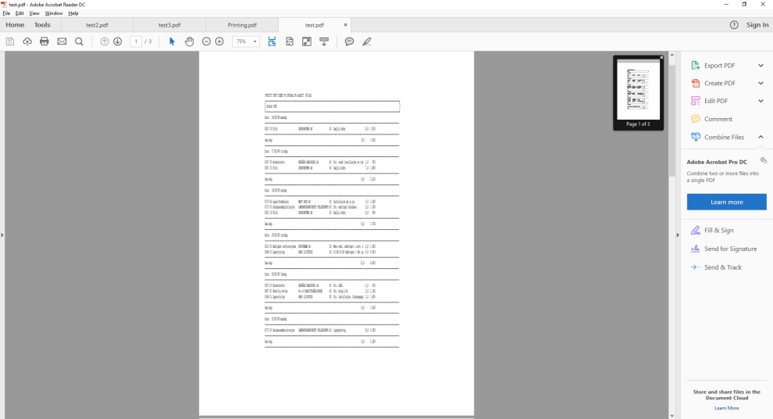Image resolution: width=773 pixels, height=419 pixels.
Task: Send file by email envelope icon
Action: coord(62,41)
